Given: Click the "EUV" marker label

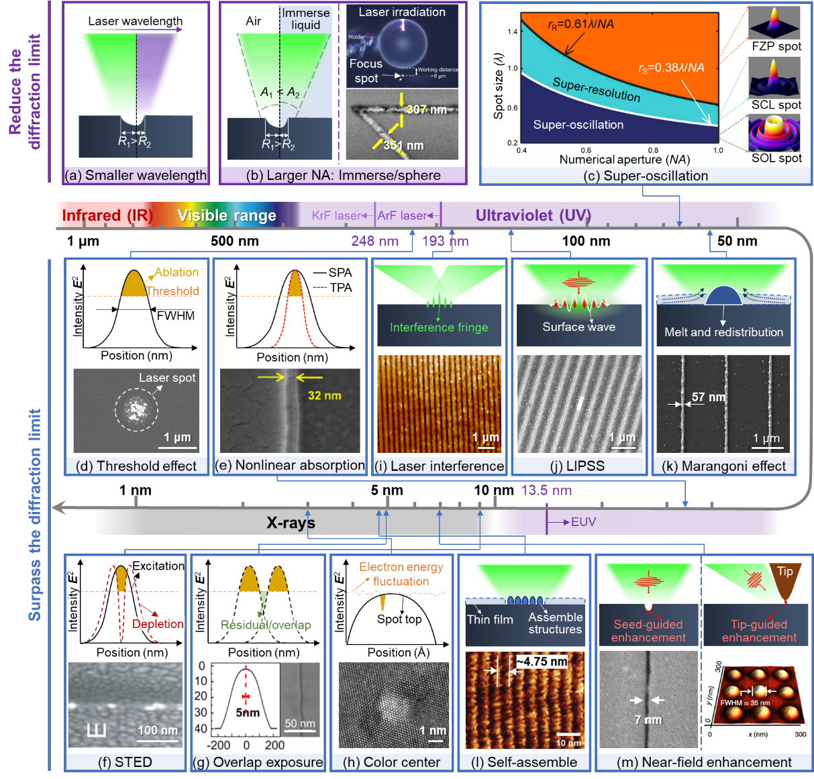Looking at the screenshot, I should 583,521.
